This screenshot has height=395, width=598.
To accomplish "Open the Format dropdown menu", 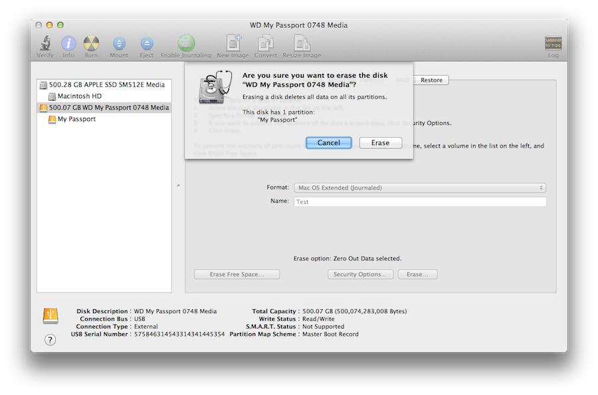I will [420, 188].
